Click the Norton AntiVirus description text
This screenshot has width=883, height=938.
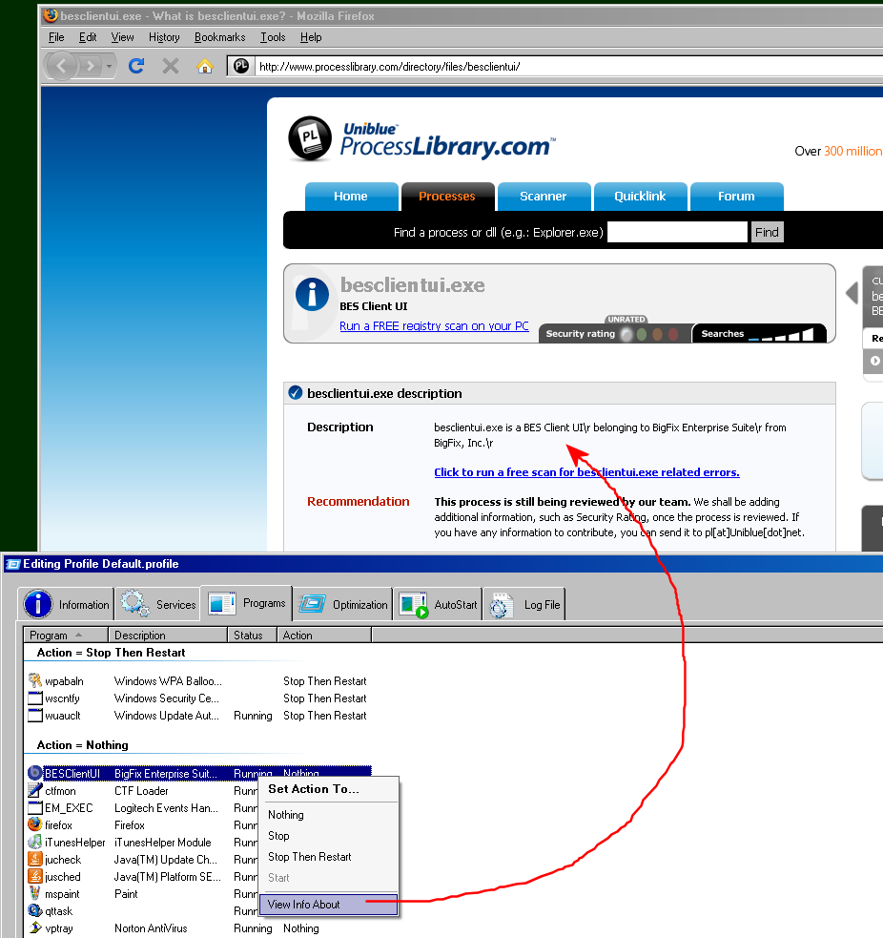click(151, 928)
